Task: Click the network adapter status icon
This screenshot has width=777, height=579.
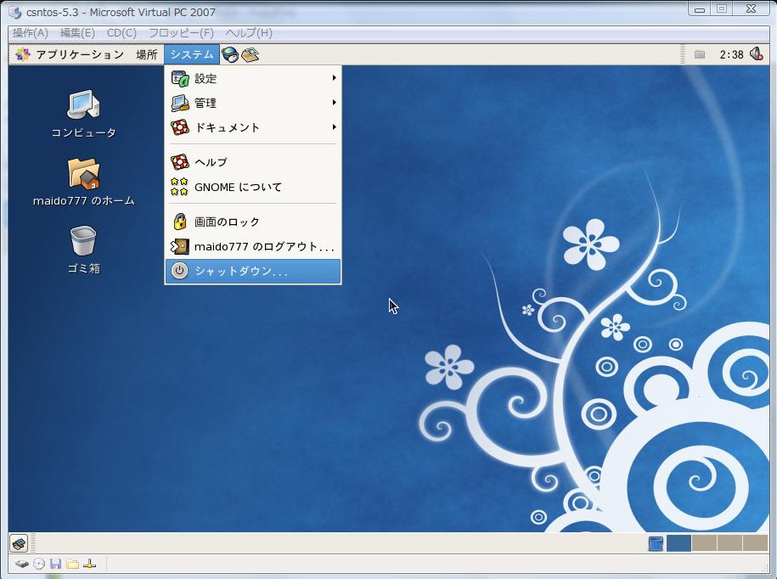Action: click(90, 564)
